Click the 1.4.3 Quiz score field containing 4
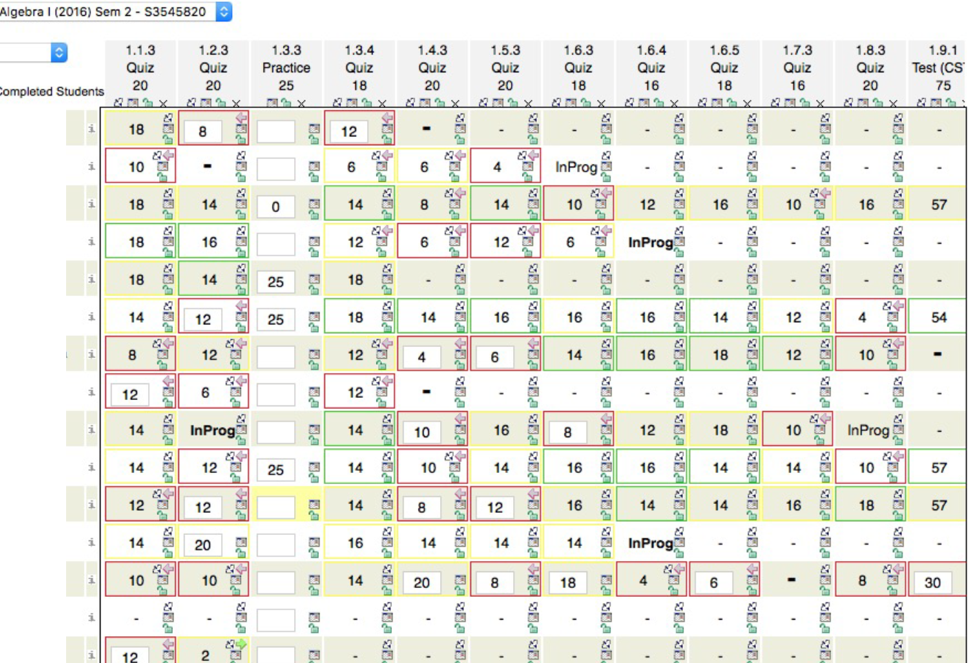This screenshot has height=663, width=973. tap(421, 357)
